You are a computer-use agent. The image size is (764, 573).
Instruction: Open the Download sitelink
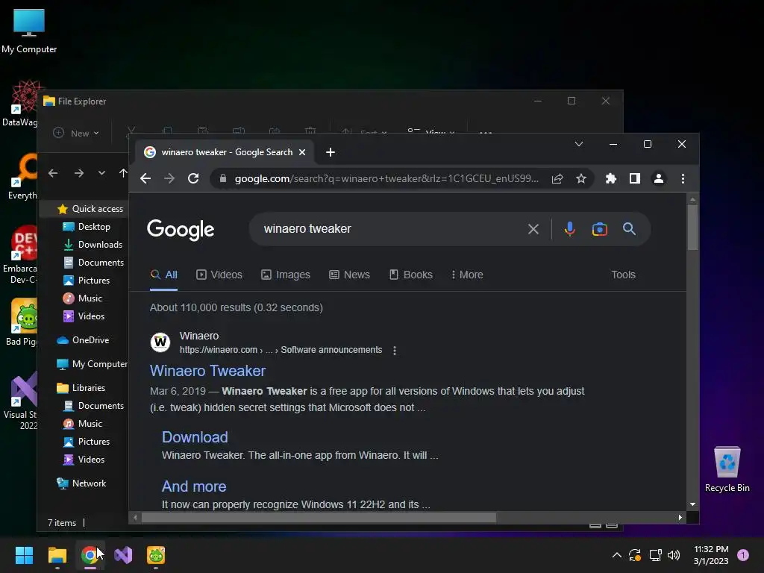tap(195, 437)
